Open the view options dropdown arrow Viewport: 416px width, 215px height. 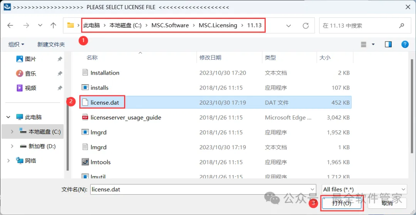click(373, 45)
